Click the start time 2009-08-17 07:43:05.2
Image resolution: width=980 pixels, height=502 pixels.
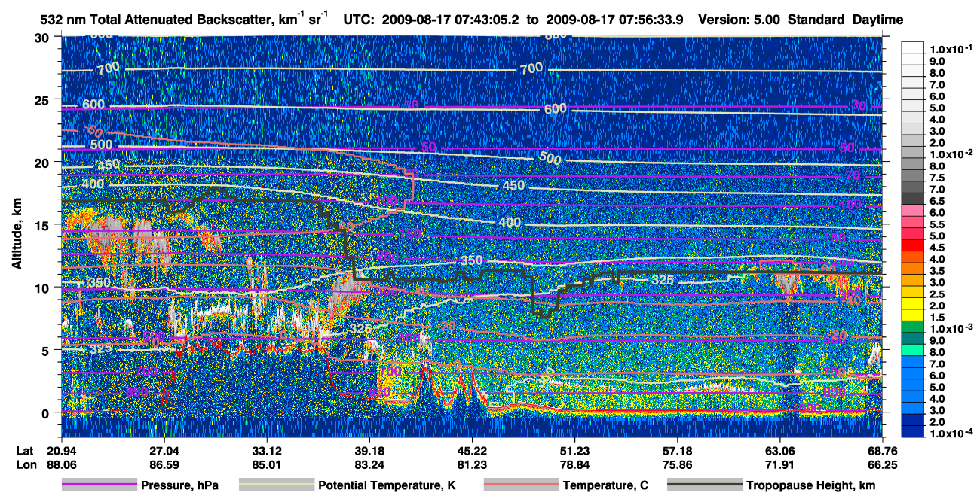[452, 19]
